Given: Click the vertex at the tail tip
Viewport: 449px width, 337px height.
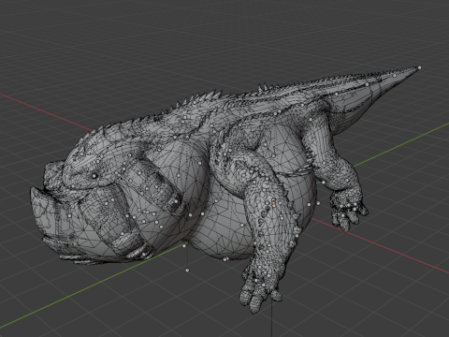Looking at the screenshot, I should click(419, 67).
